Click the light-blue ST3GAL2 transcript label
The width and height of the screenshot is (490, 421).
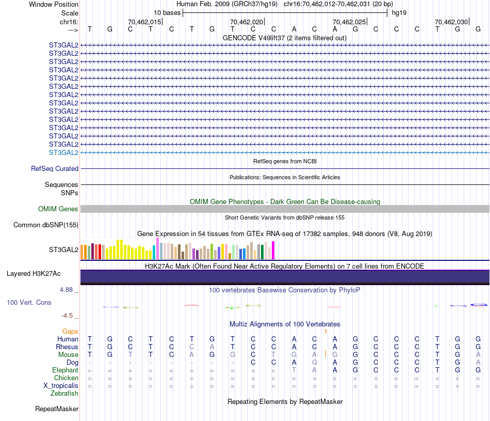[x=64, y=152]
